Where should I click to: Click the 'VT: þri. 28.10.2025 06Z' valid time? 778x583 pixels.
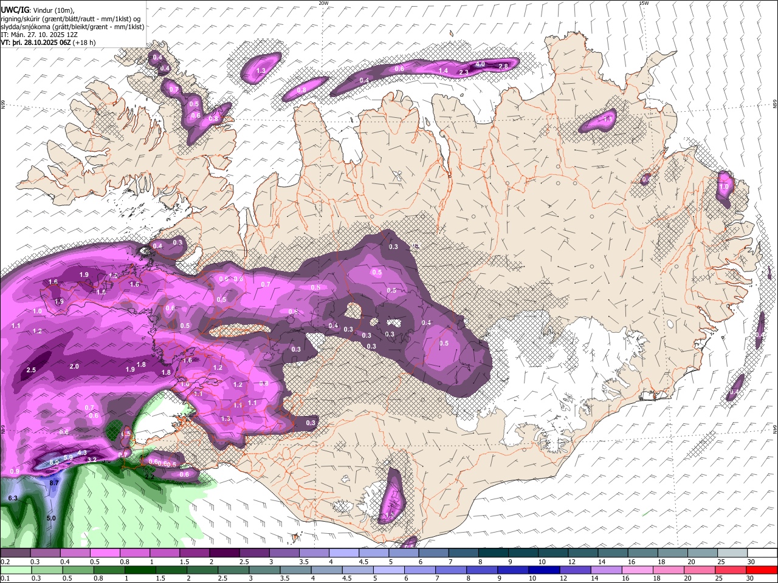[35, 43]
